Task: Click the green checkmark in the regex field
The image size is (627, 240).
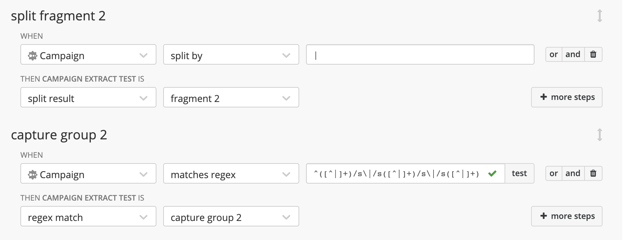Action: point(492,174)
